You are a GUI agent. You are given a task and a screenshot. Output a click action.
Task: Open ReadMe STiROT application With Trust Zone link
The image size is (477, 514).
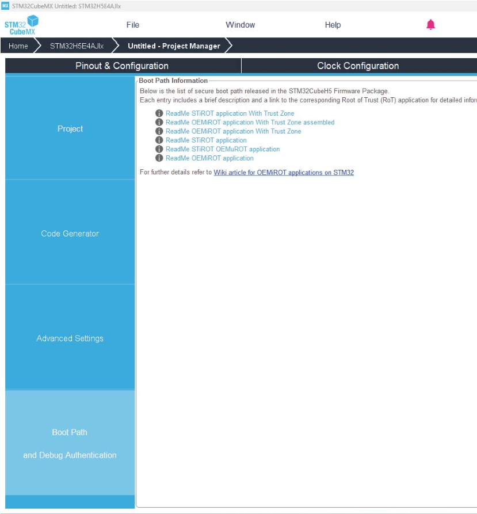click(230, 113)
